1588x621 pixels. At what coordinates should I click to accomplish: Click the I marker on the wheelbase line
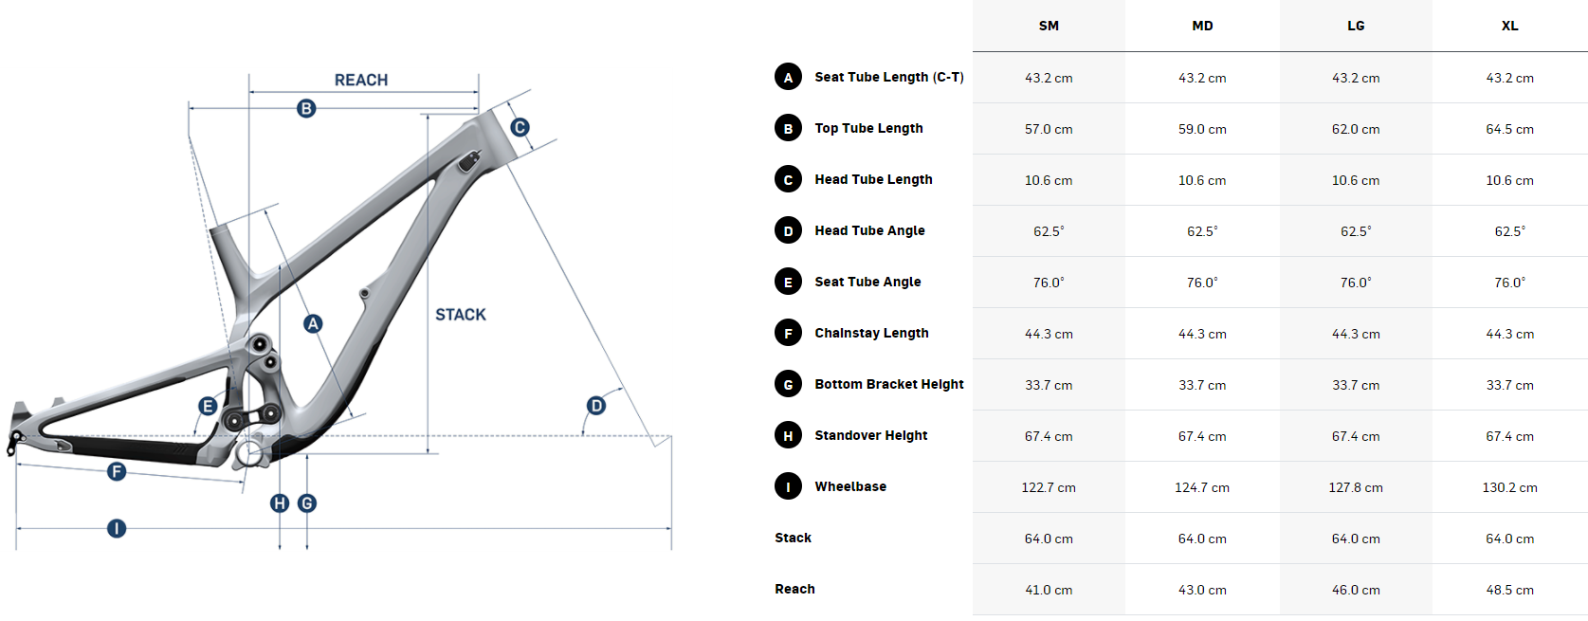point(117,528)
